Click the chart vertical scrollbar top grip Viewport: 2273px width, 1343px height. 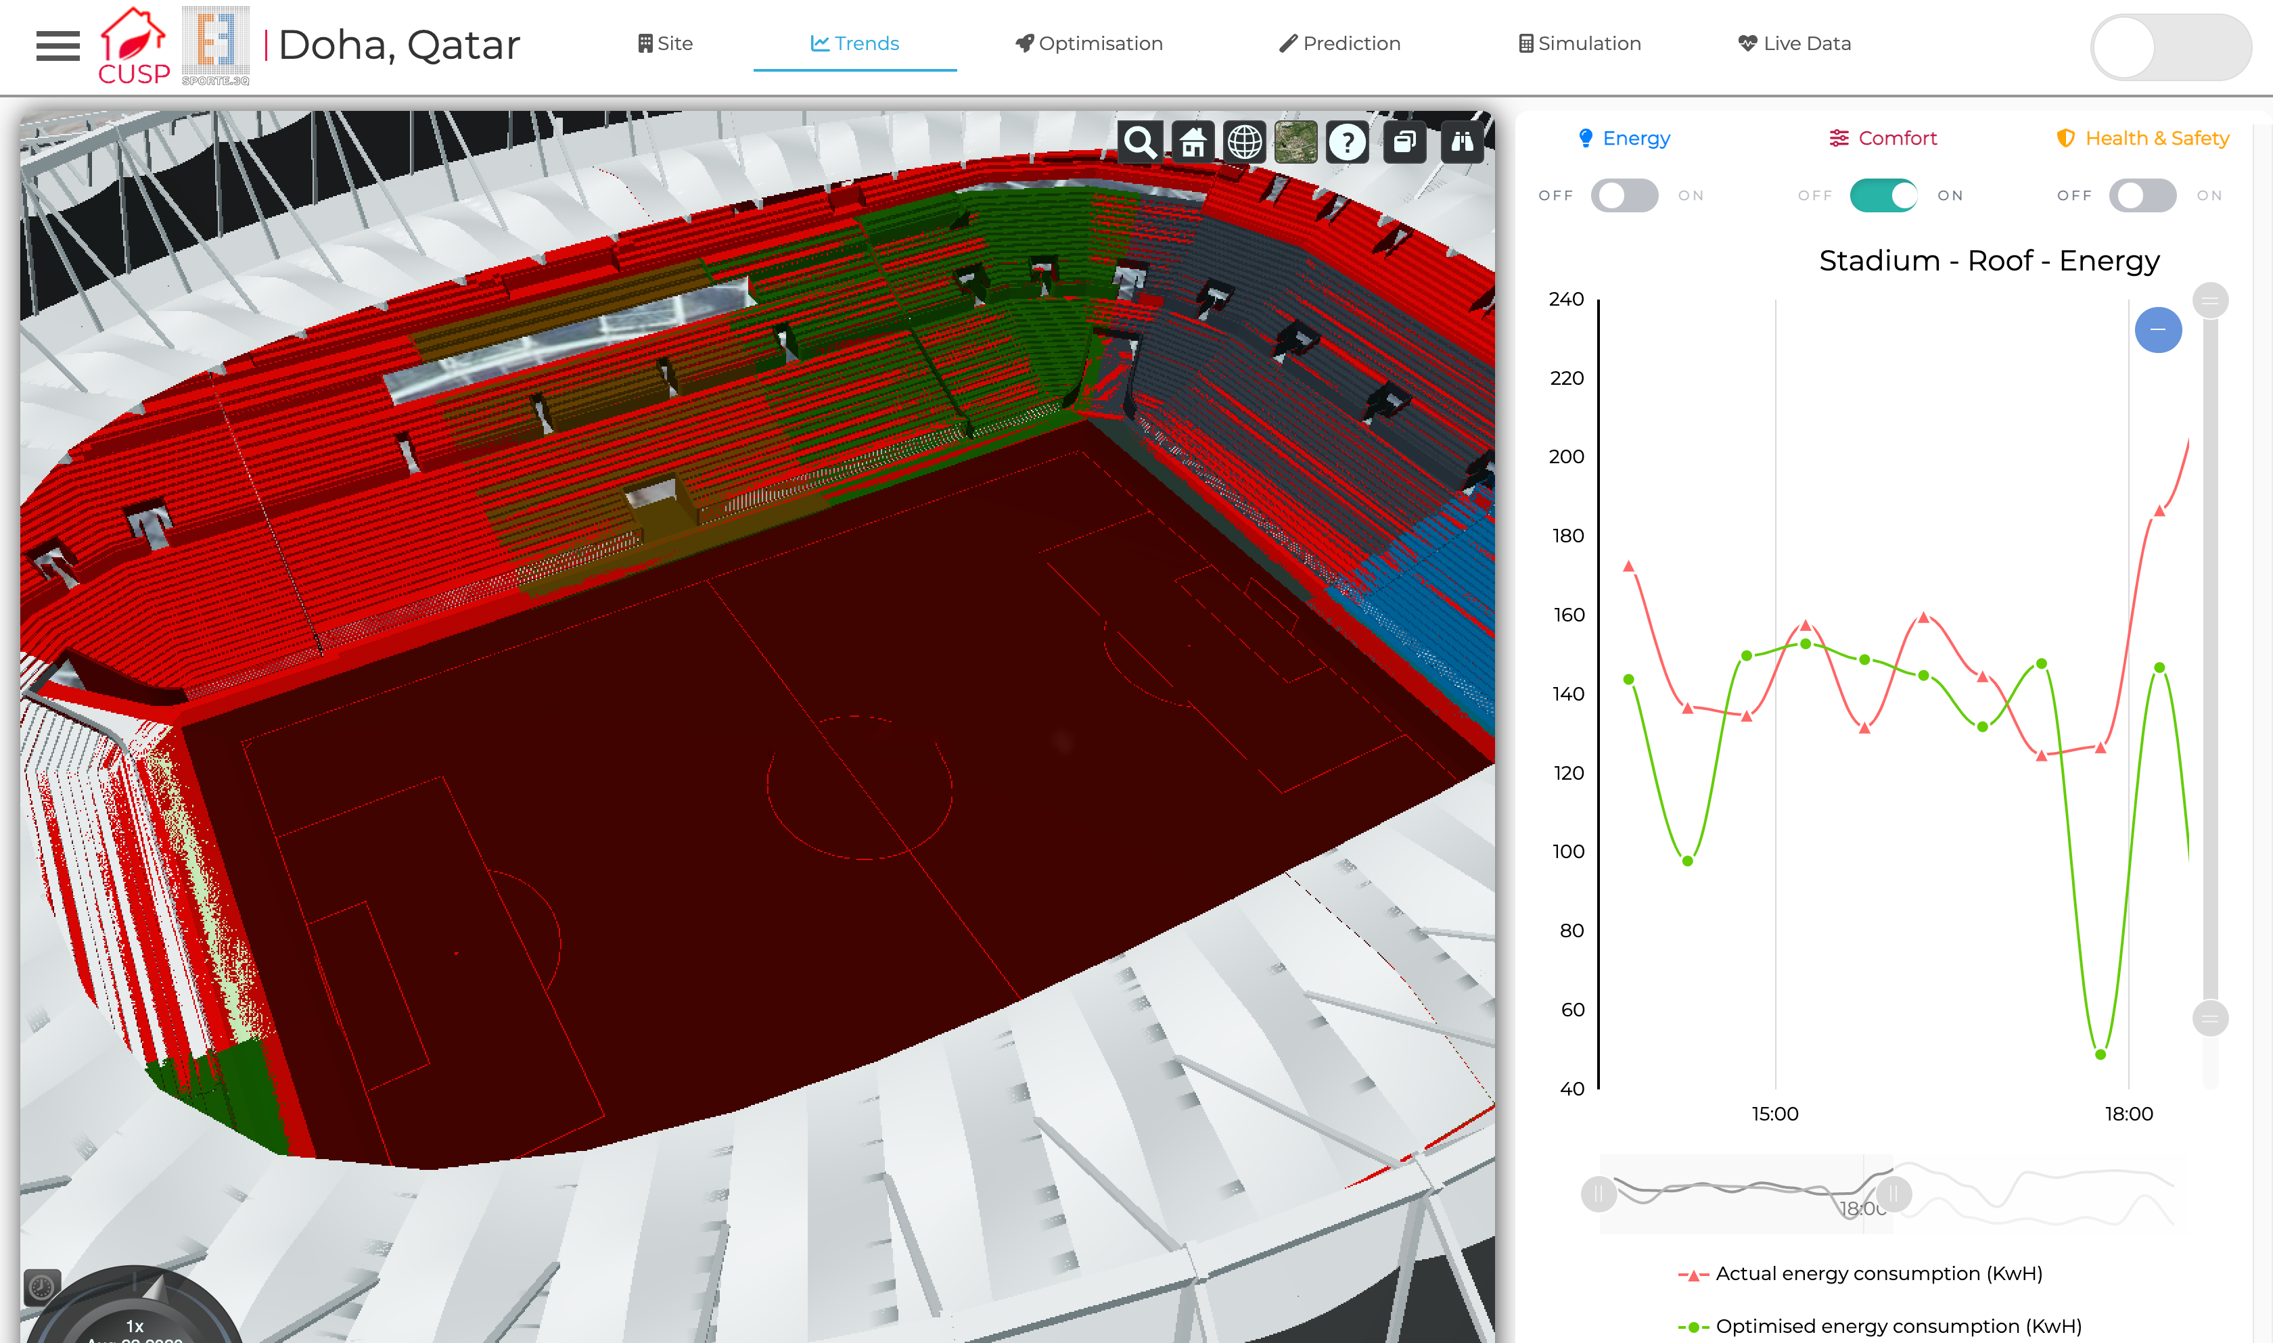pyautogui.click(x=2209, y=300)
